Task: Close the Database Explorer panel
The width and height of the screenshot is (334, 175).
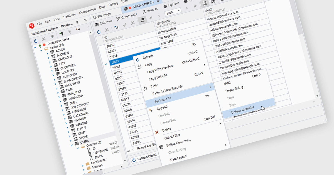Action: click(x=85, y=20)
